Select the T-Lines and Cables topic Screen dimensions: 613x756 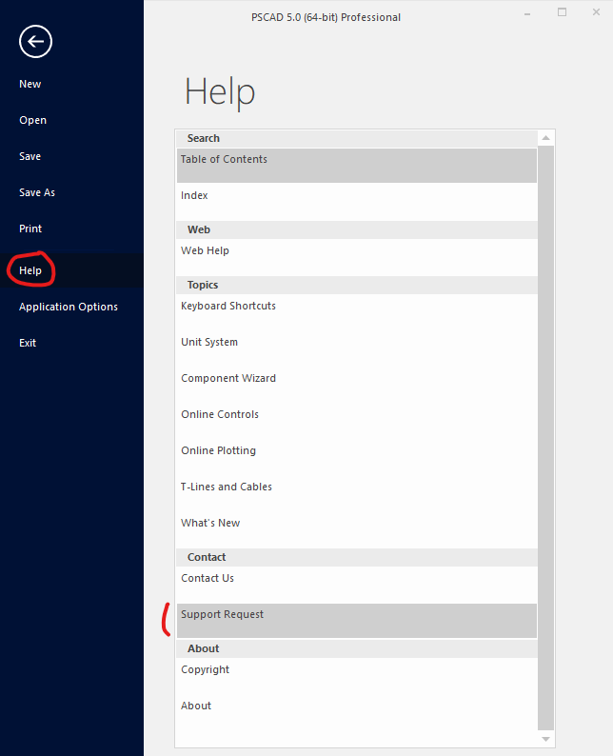coord(227,487)
